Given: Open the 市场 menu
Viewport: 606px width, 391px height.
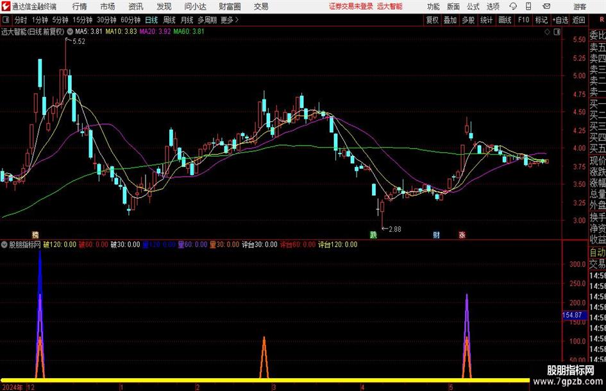Looking at the screenshot, I should [108, 6].
